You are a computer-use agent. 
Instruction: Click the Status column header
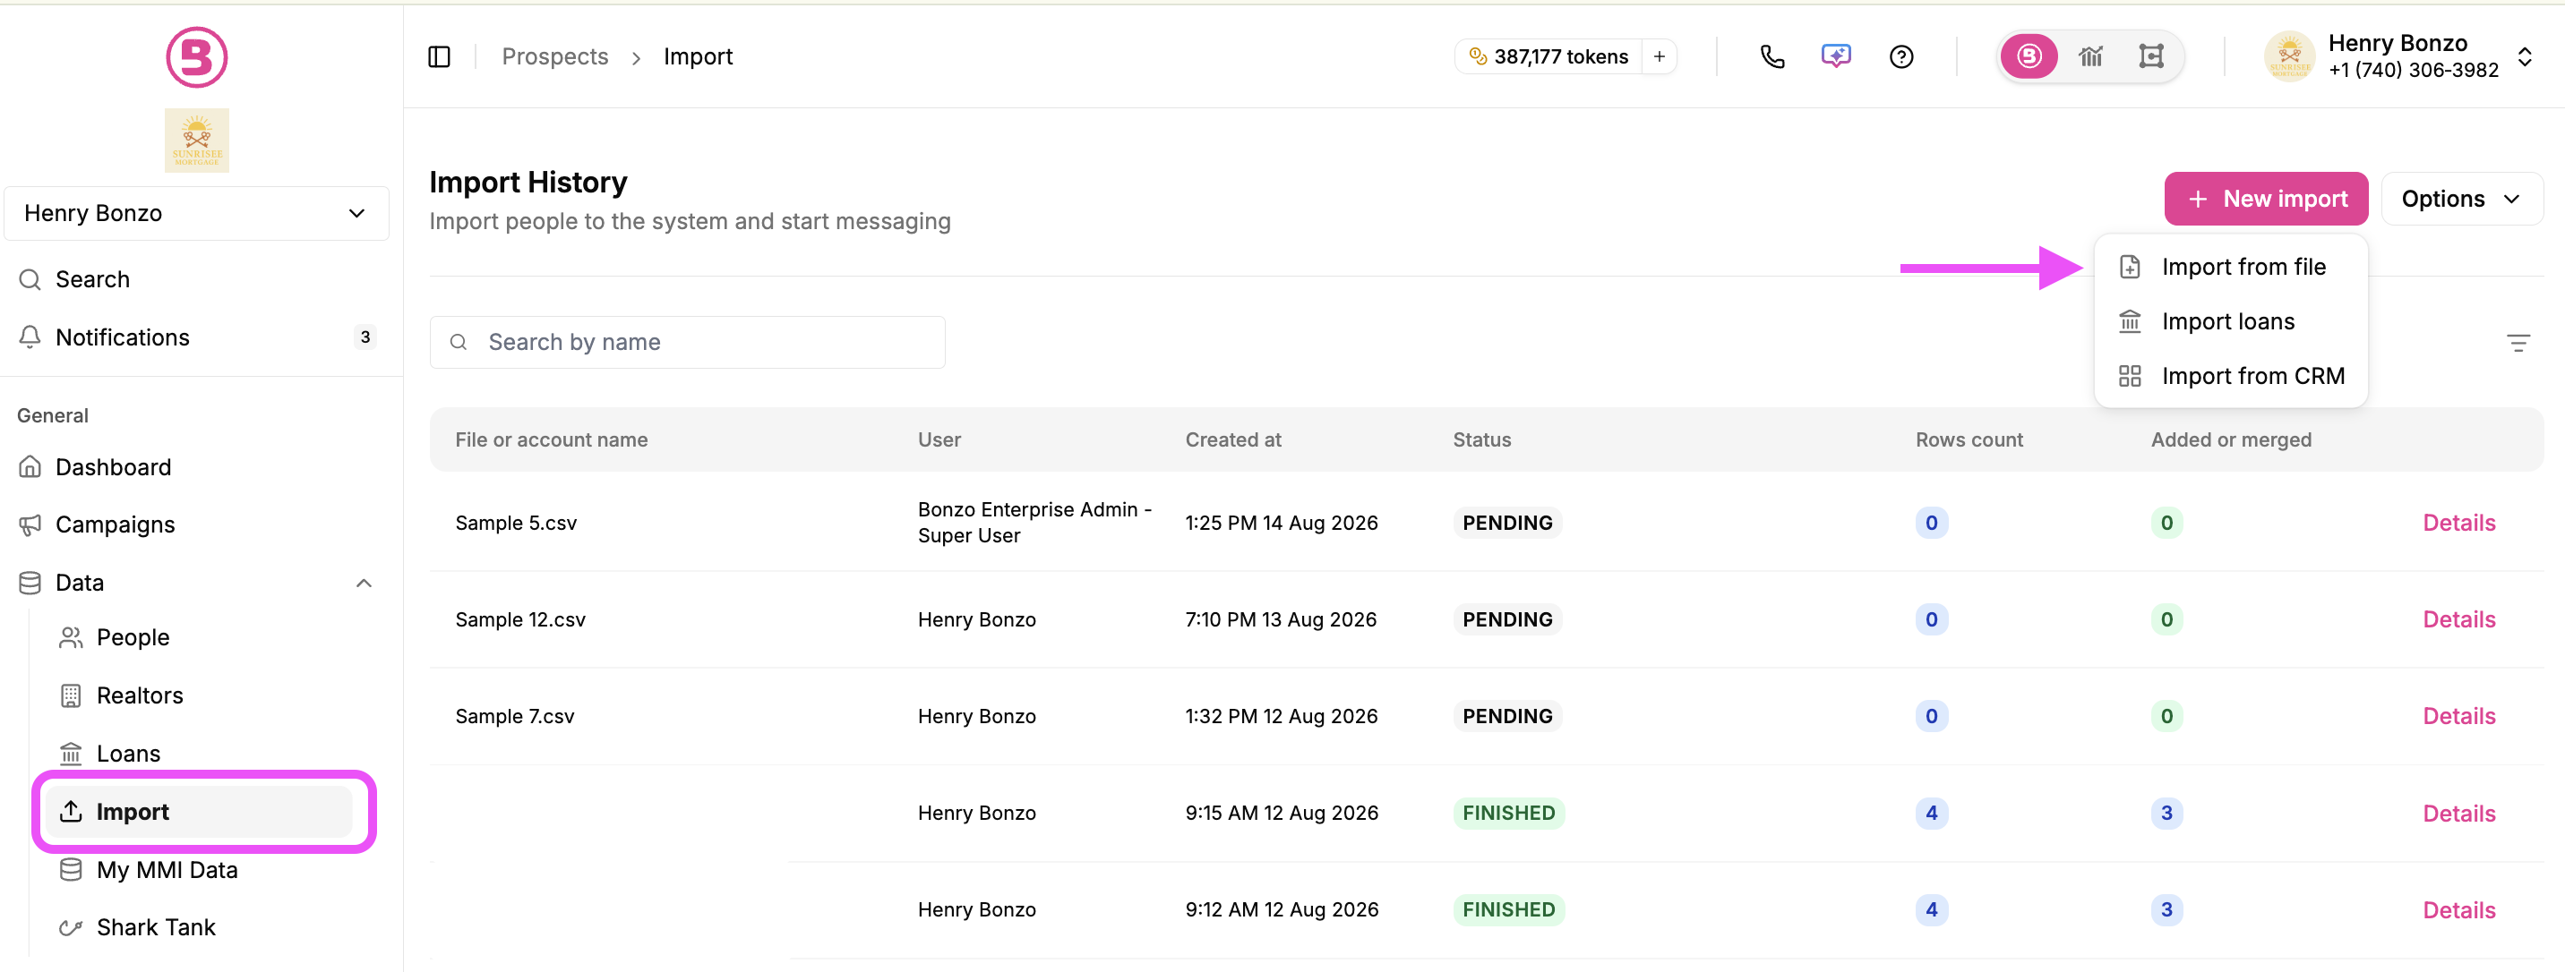[x=1481, y=439]
